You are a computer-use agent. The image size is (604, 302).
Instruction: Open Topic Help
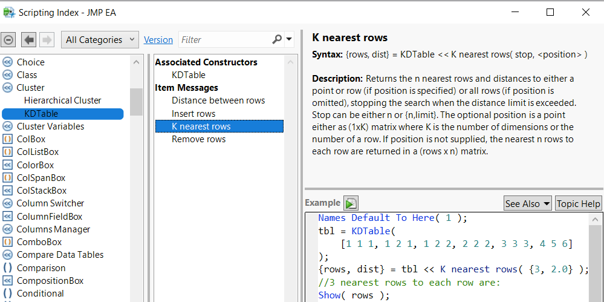pos(578,203)
